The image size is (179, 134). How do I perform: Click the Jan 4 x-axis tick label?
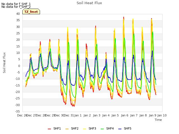pyautogui.click(x=106, y=115)
